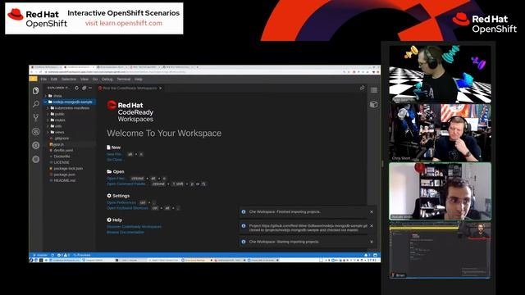Click the layout icon at status bar right end
Screen dimensions: 525x295
[376, 255]
